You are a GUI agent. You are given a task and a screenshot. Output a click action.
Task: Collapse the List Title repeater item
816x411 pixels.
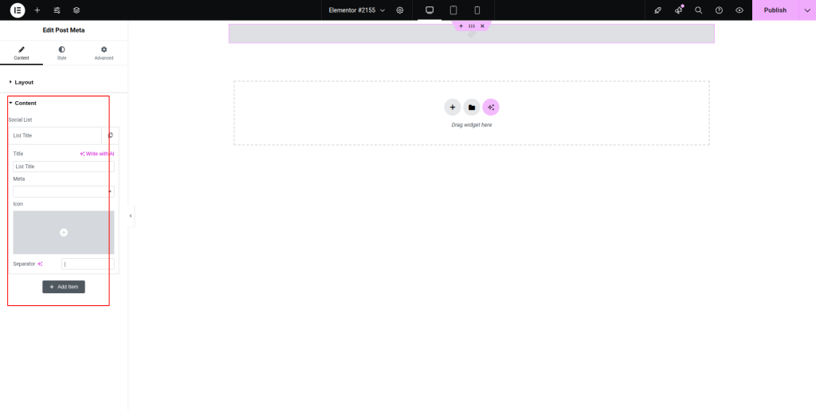tap(55, 135)
